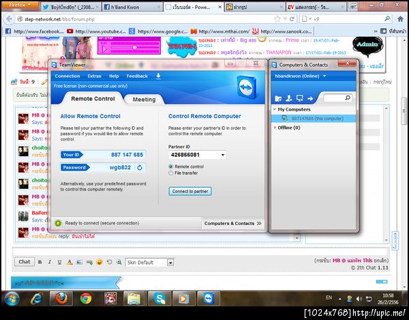Click the arrow icon in the contacts toolbar
The image size is (409, 320).
tap(310, 98)
